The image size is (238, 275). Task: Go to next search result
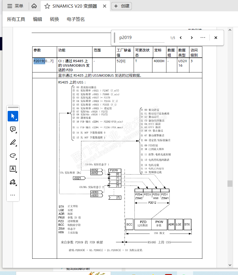coord(192,38)
